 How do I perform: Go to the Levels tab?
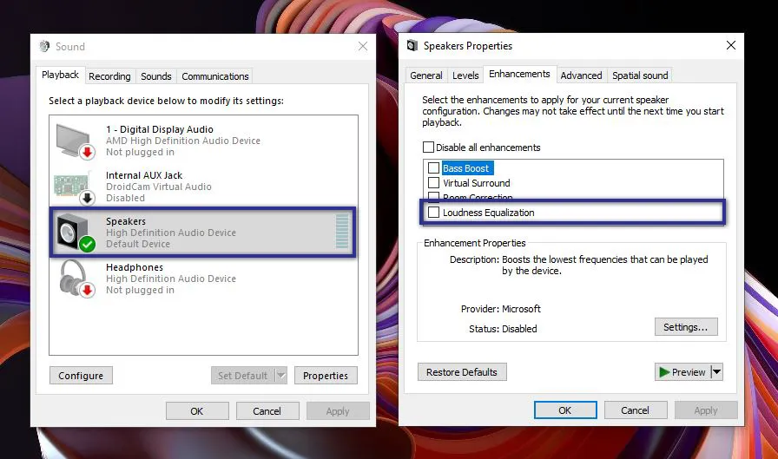pos(465,75)
